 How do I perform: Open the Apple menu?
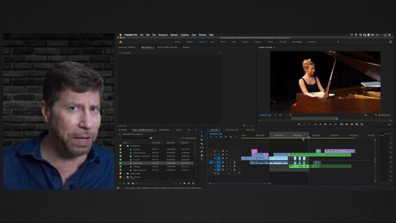tap(121, 35)
